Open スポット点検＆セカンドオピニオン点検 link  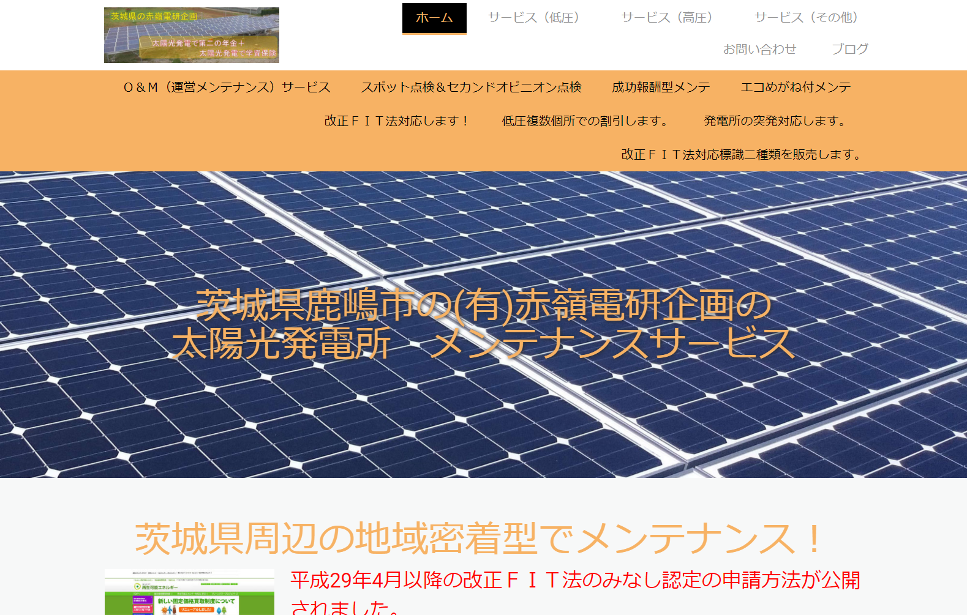coord(471,88)
